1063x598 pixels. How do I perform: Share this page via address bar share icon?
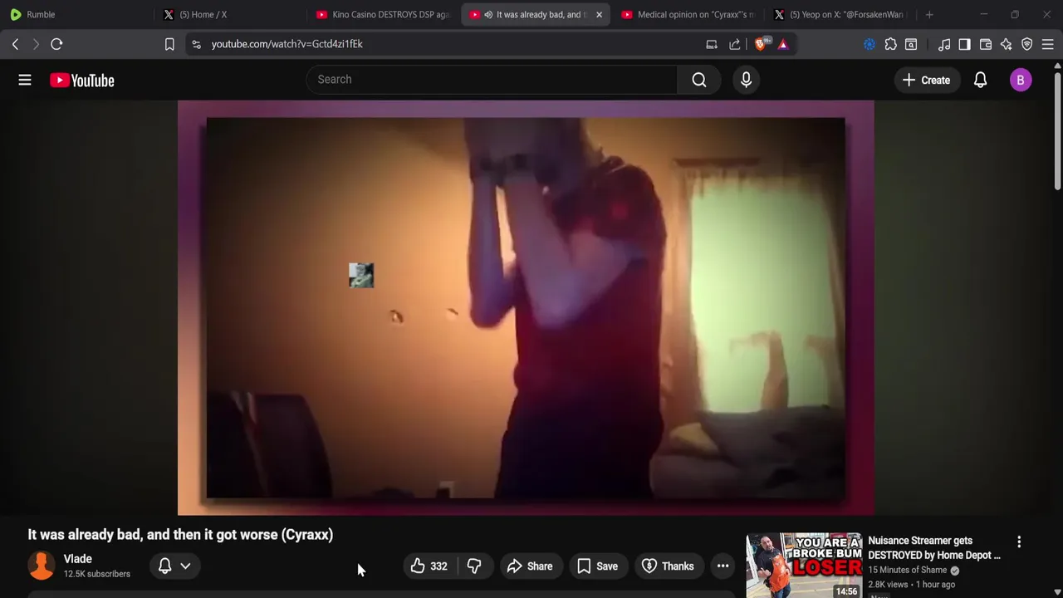pos(735,44)
